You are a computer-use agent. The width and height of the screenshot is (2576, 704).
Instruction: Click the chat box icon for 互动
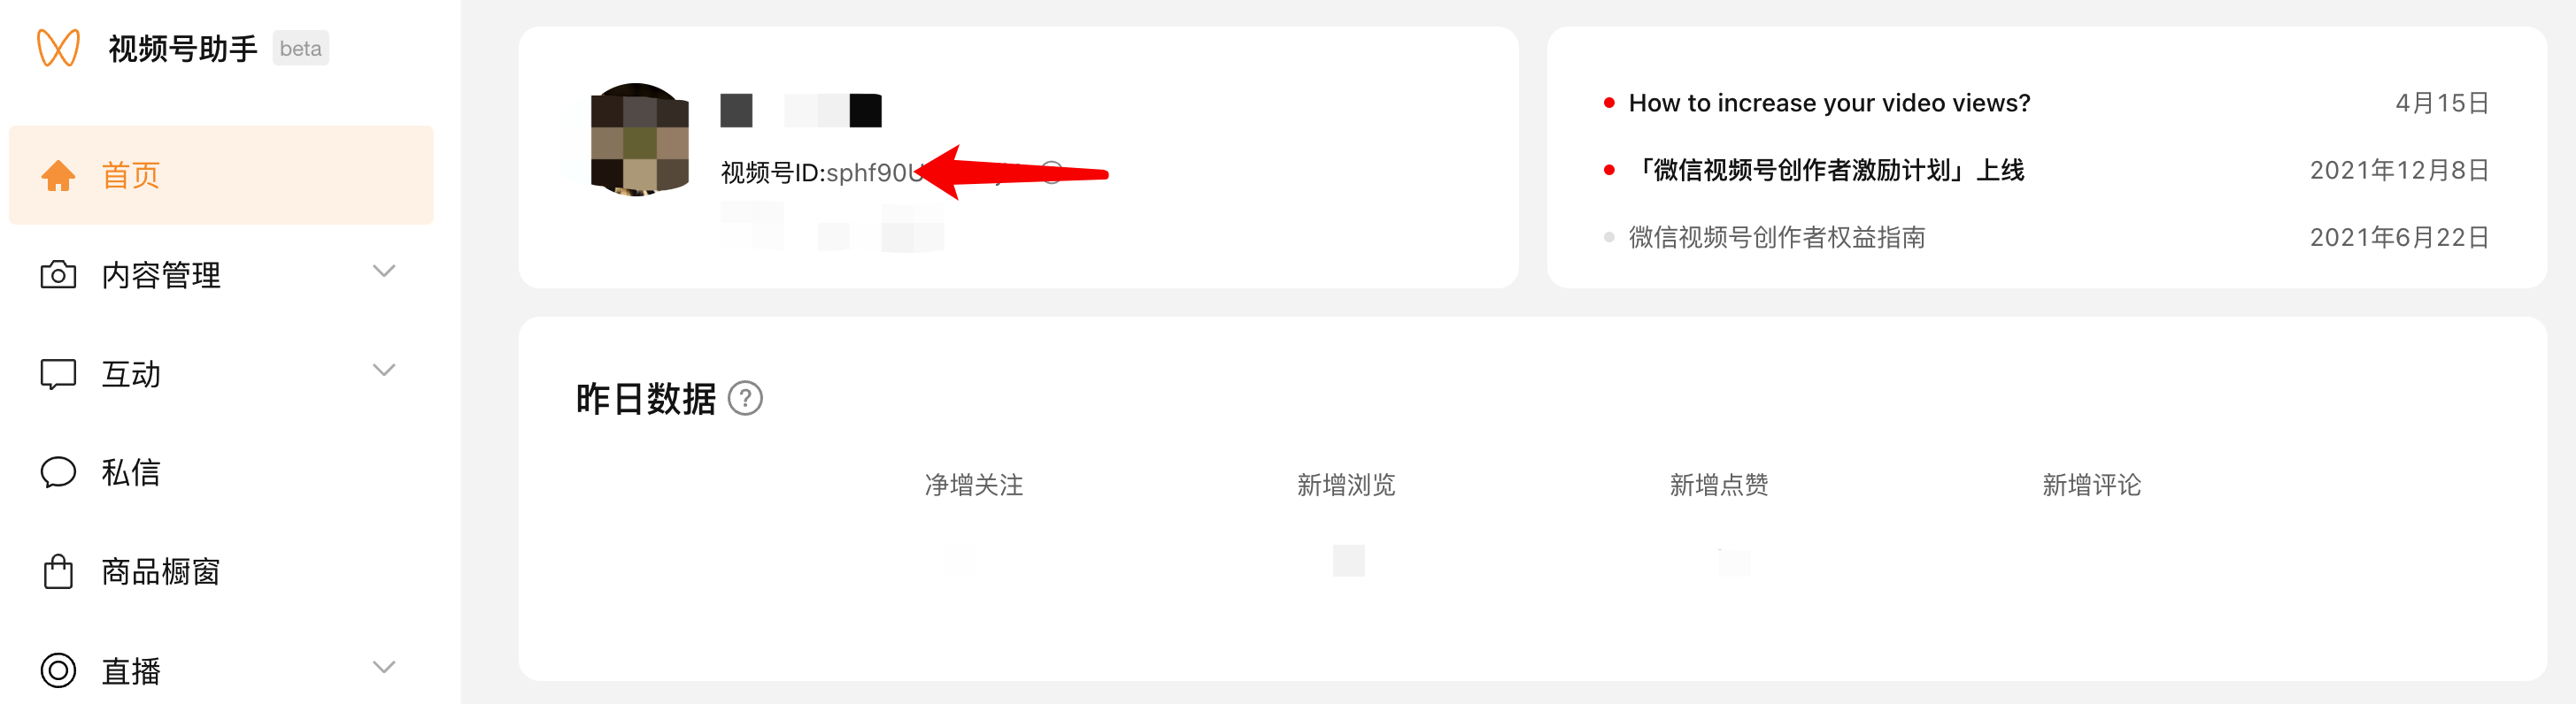pyautogui.click(x=58, y=373)
